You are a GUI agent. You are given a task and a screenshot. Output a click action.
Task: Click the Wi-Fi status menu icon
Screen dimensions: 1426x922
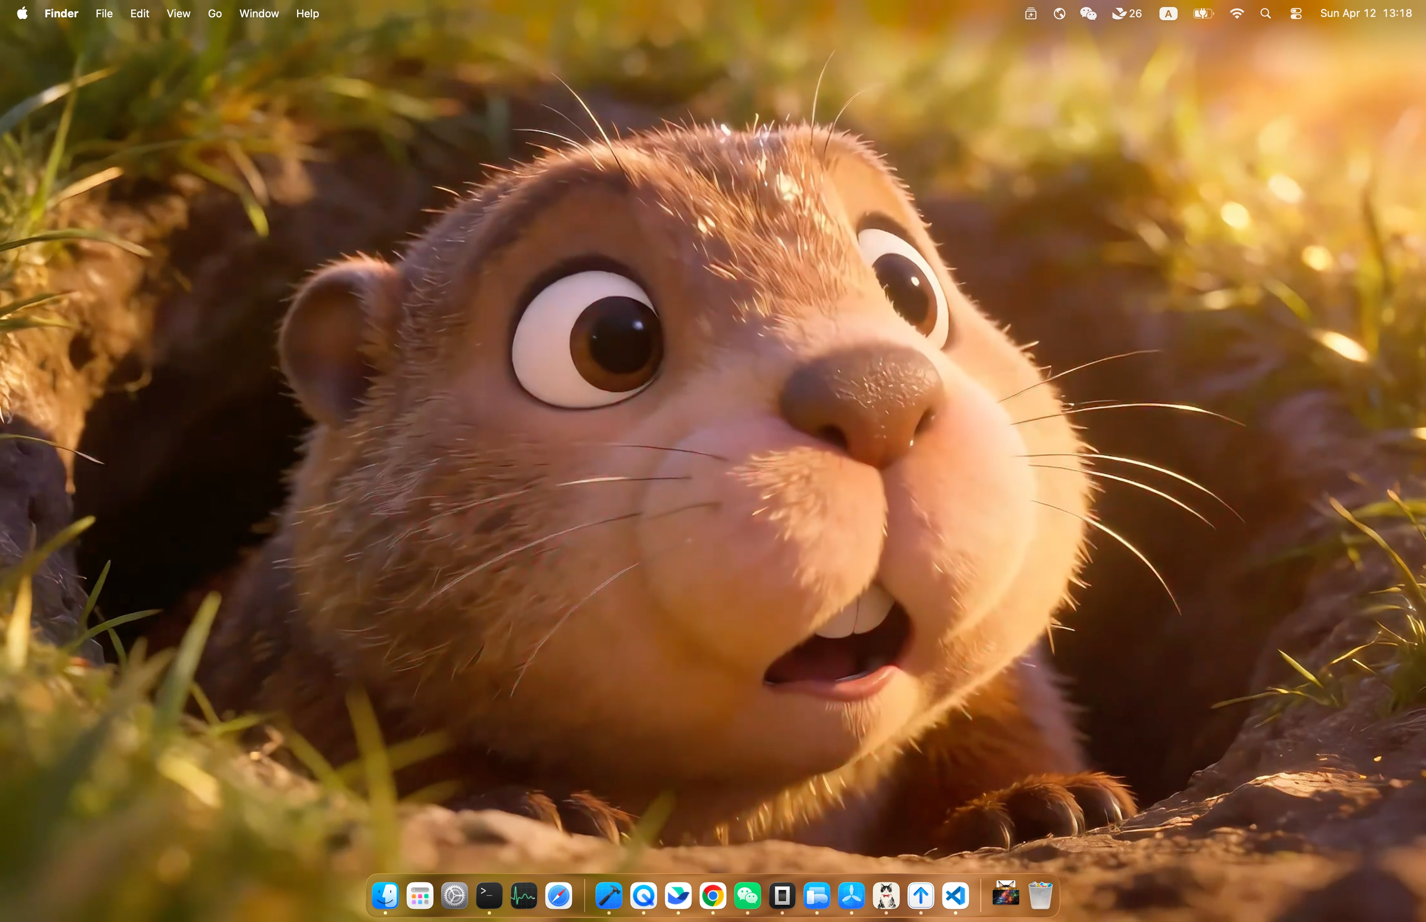pos(1236,13)
